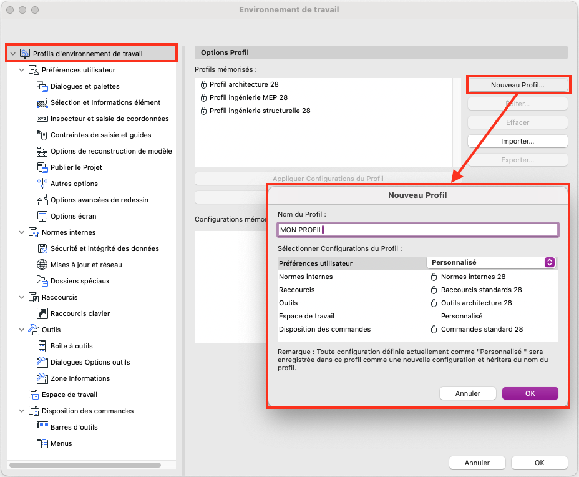Viewport: 579px width, 477px height.
Task: Select the Espace de travail configuration row
Action: 417,317
